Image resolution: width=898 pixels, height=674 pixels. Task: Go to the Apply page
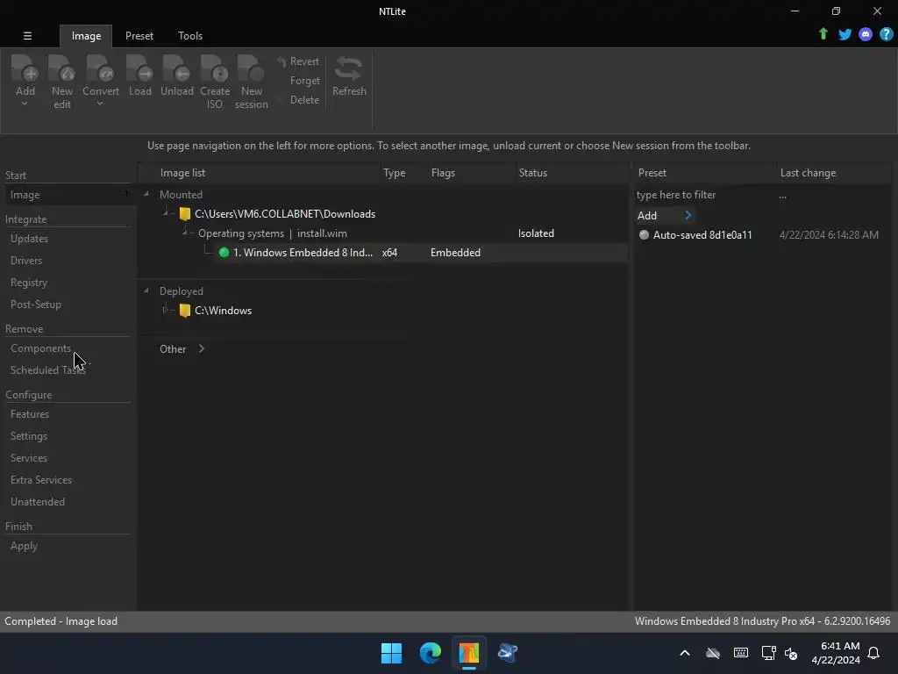click(24, 546)
